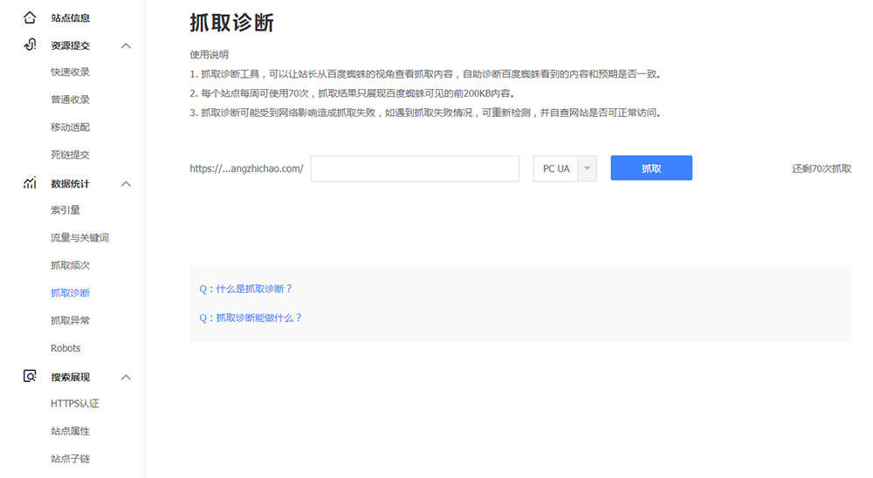Click the 还剩70次抓取 remaining count text
Viewport: 873px width, 478px height.
pos(821,168)
